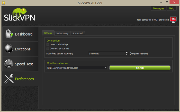
Task: Open Messages
Action: tap(159, 8)
